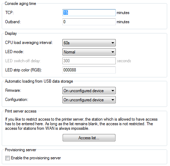The width and height of the screenshot is (170, 166).
Task: Open the CPU load averaging interval dropdown
Action: coord(89,43)
